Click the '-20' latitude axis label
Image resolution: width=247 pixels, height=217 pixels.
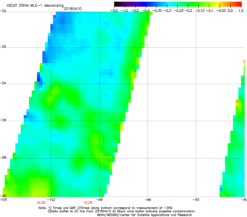pyautogui.click(x=3, y=11)
